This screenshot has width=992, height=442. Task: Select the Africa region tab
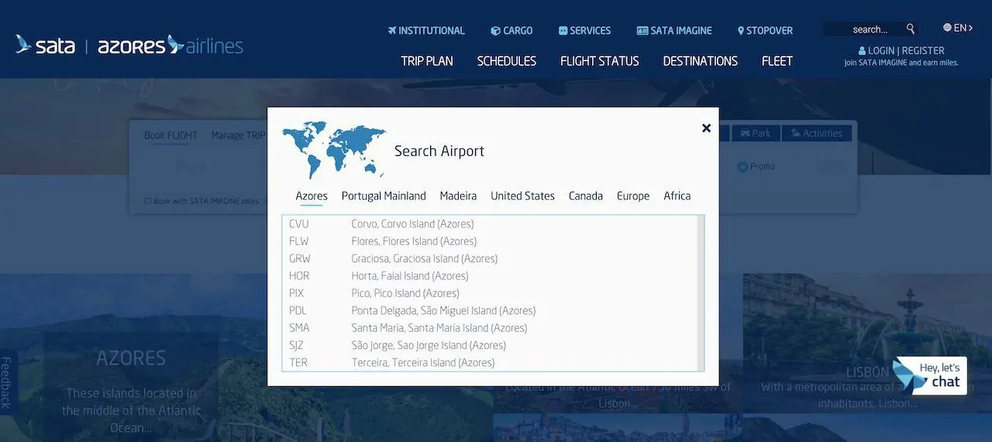click(x=677, y=196)
